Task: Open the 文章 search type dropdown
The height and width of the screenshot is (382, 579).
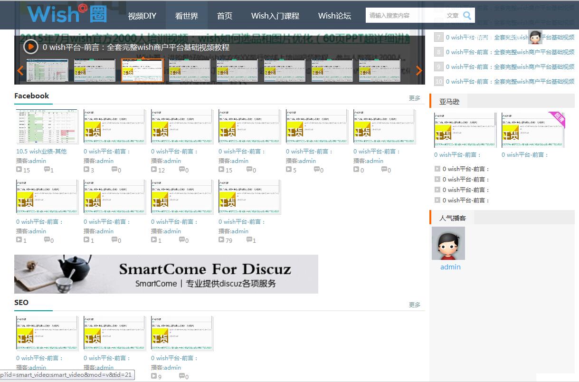Action: pyautogui.click(x=453, y=16)
